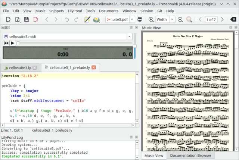Open the Session menu
The height and width of the screenshot is (160, 239).
click(x=147, y=11)
